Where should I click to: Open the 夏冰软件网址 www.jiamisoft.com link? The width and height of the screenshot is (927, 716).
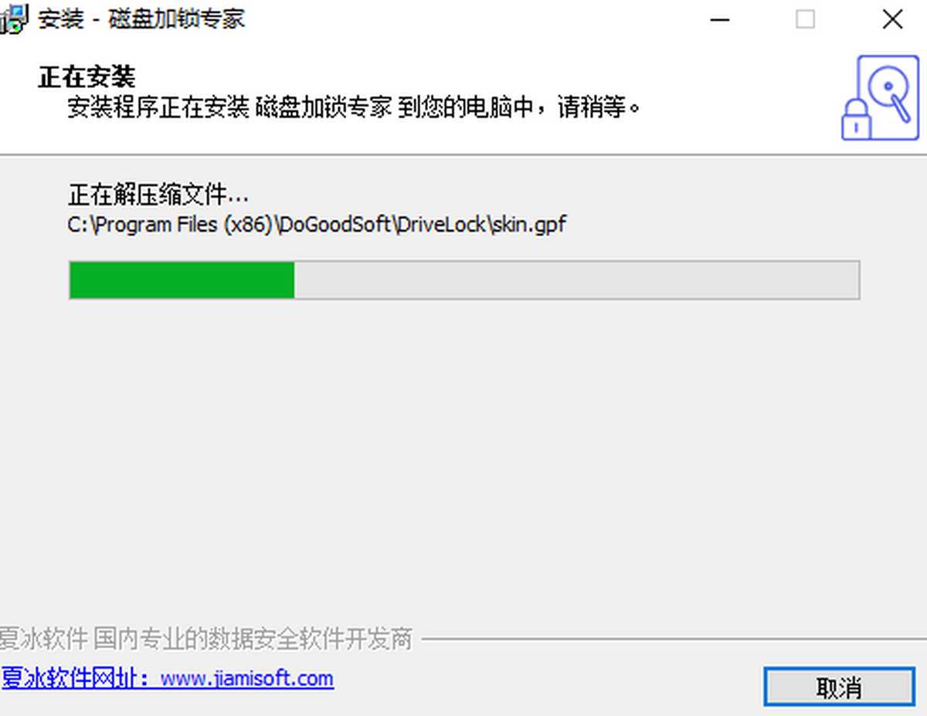[167, 679]
